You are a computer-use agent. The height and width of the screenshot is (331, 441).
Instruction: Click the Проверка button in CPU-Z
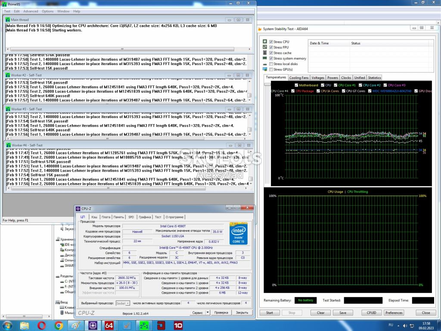click(221, 312)
